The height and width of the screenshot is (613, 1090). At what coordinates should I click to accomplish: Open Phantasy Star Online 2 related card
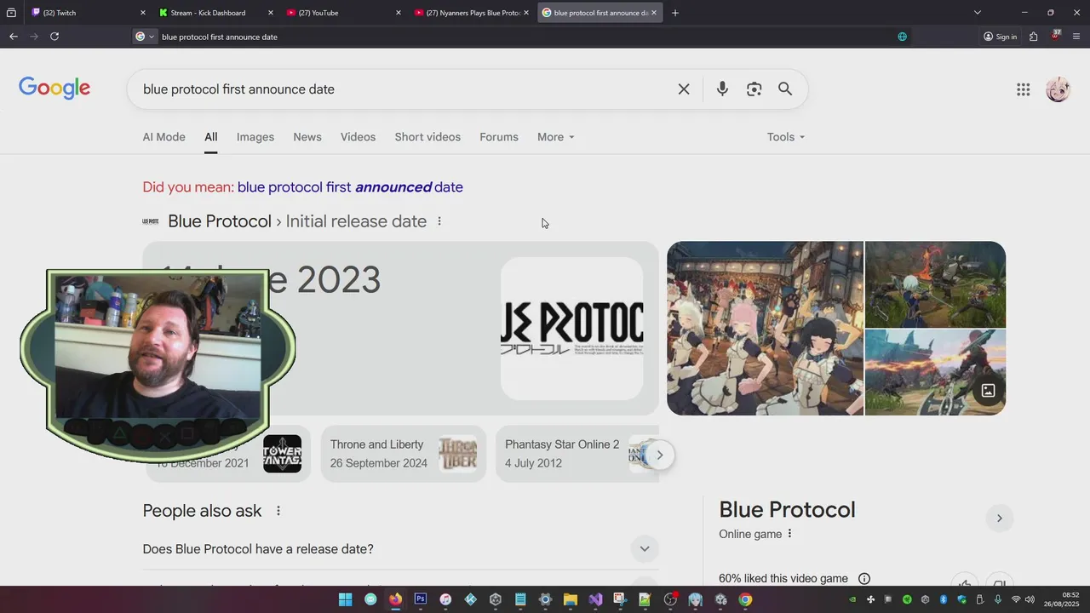[x=577, y=454]
